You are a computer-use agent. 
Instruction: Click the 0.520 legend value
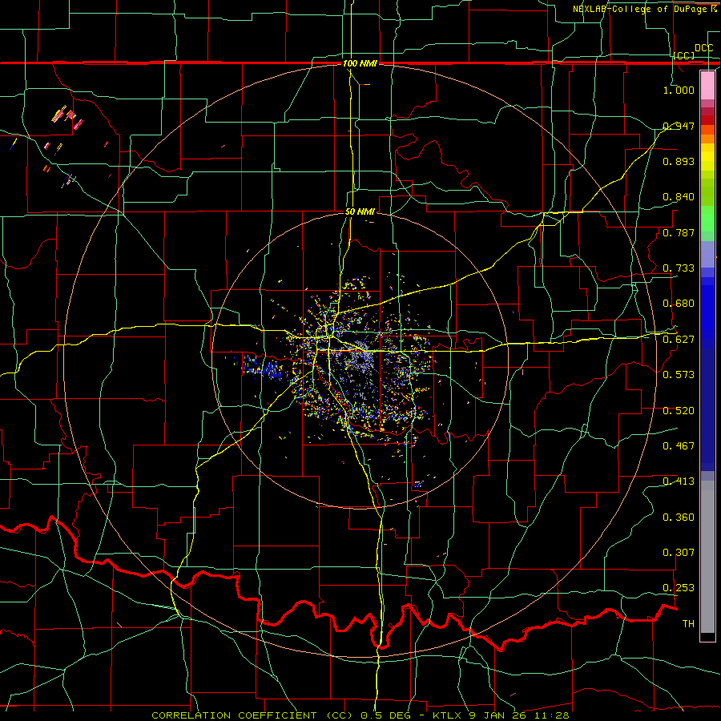[679, 411]
